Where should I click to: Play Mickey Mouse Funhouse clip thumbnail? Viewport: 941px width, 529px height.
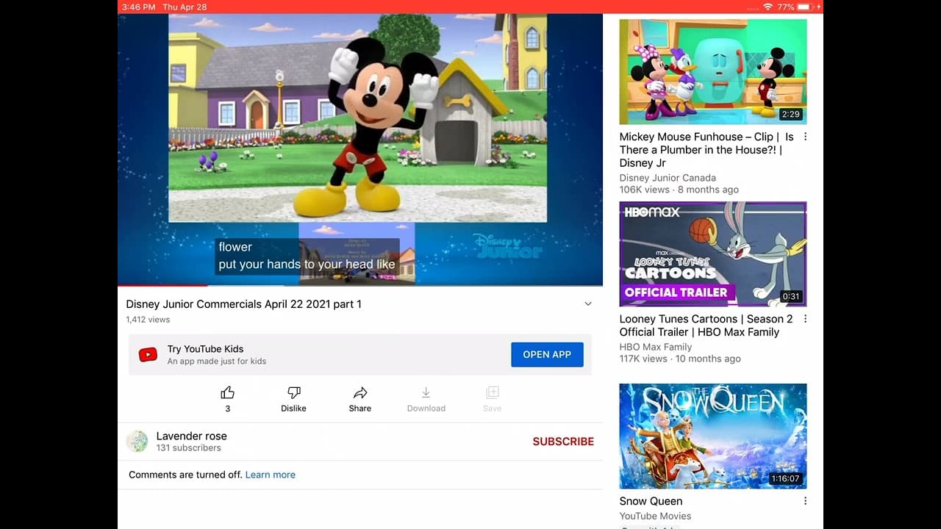tap(713, 71)
